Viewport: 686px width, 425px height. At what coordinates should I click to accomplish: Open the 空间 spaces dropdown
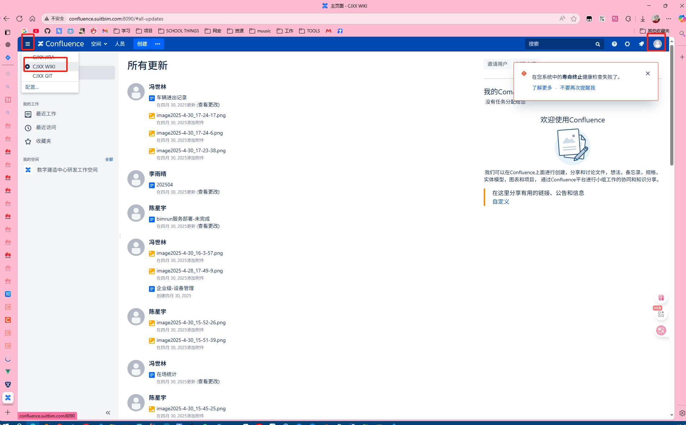(99, 44)
